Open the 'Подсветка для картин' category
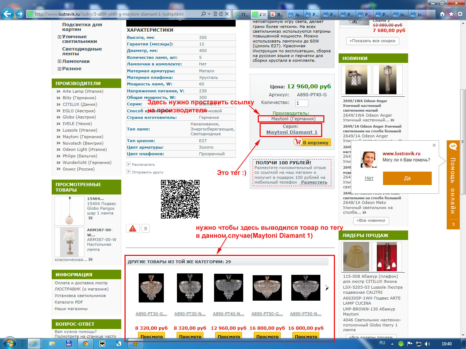This screenshot has width=466, height=349. (x=82, y=27)
